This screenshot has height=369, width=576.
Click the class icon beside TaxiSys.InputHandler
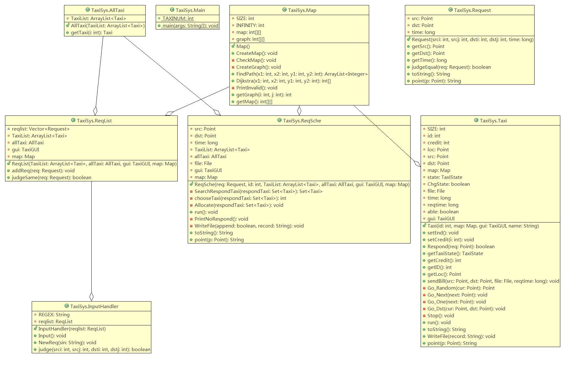67,306
